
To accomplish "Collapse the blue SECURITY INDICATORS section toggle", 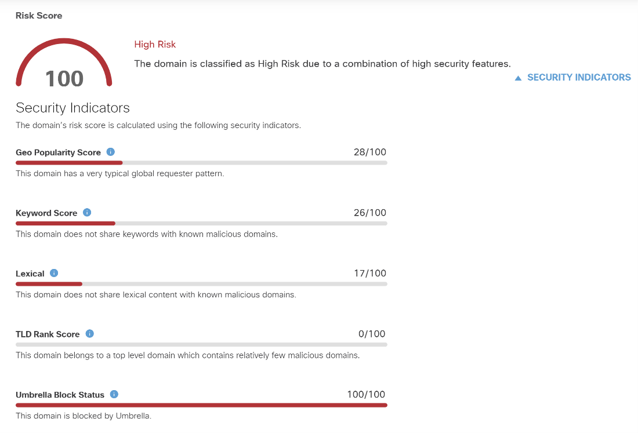I will (x=572, y=77).
